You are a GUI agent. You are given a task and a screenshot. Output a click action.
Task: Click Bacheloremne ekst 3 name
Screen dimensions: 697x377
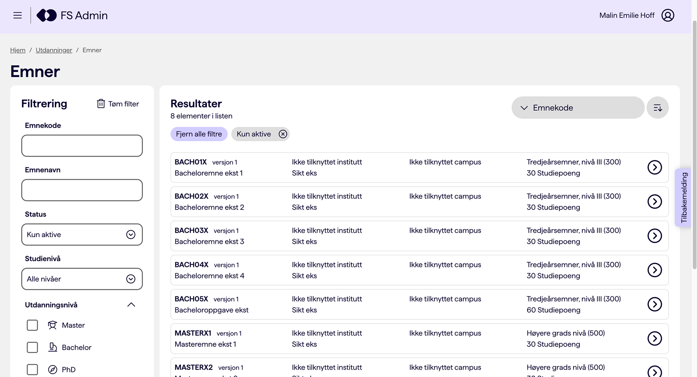pos(209,242)
